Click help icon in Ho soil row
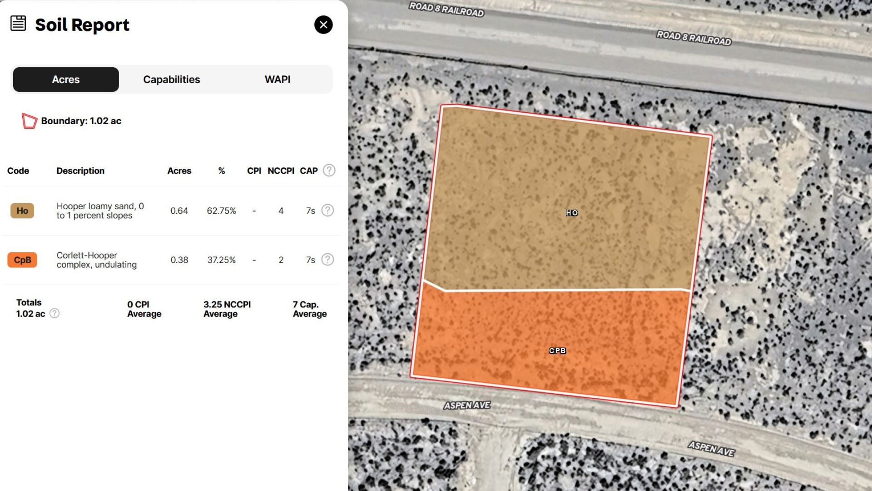The height and width of the screenshot is (491, 872). click(x=327, y=210)
